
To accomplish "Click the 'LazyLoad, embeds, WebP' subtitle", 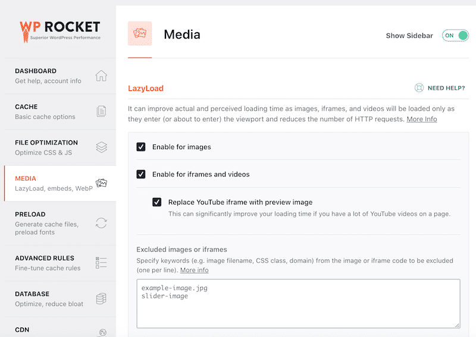I will click(54, 188).
